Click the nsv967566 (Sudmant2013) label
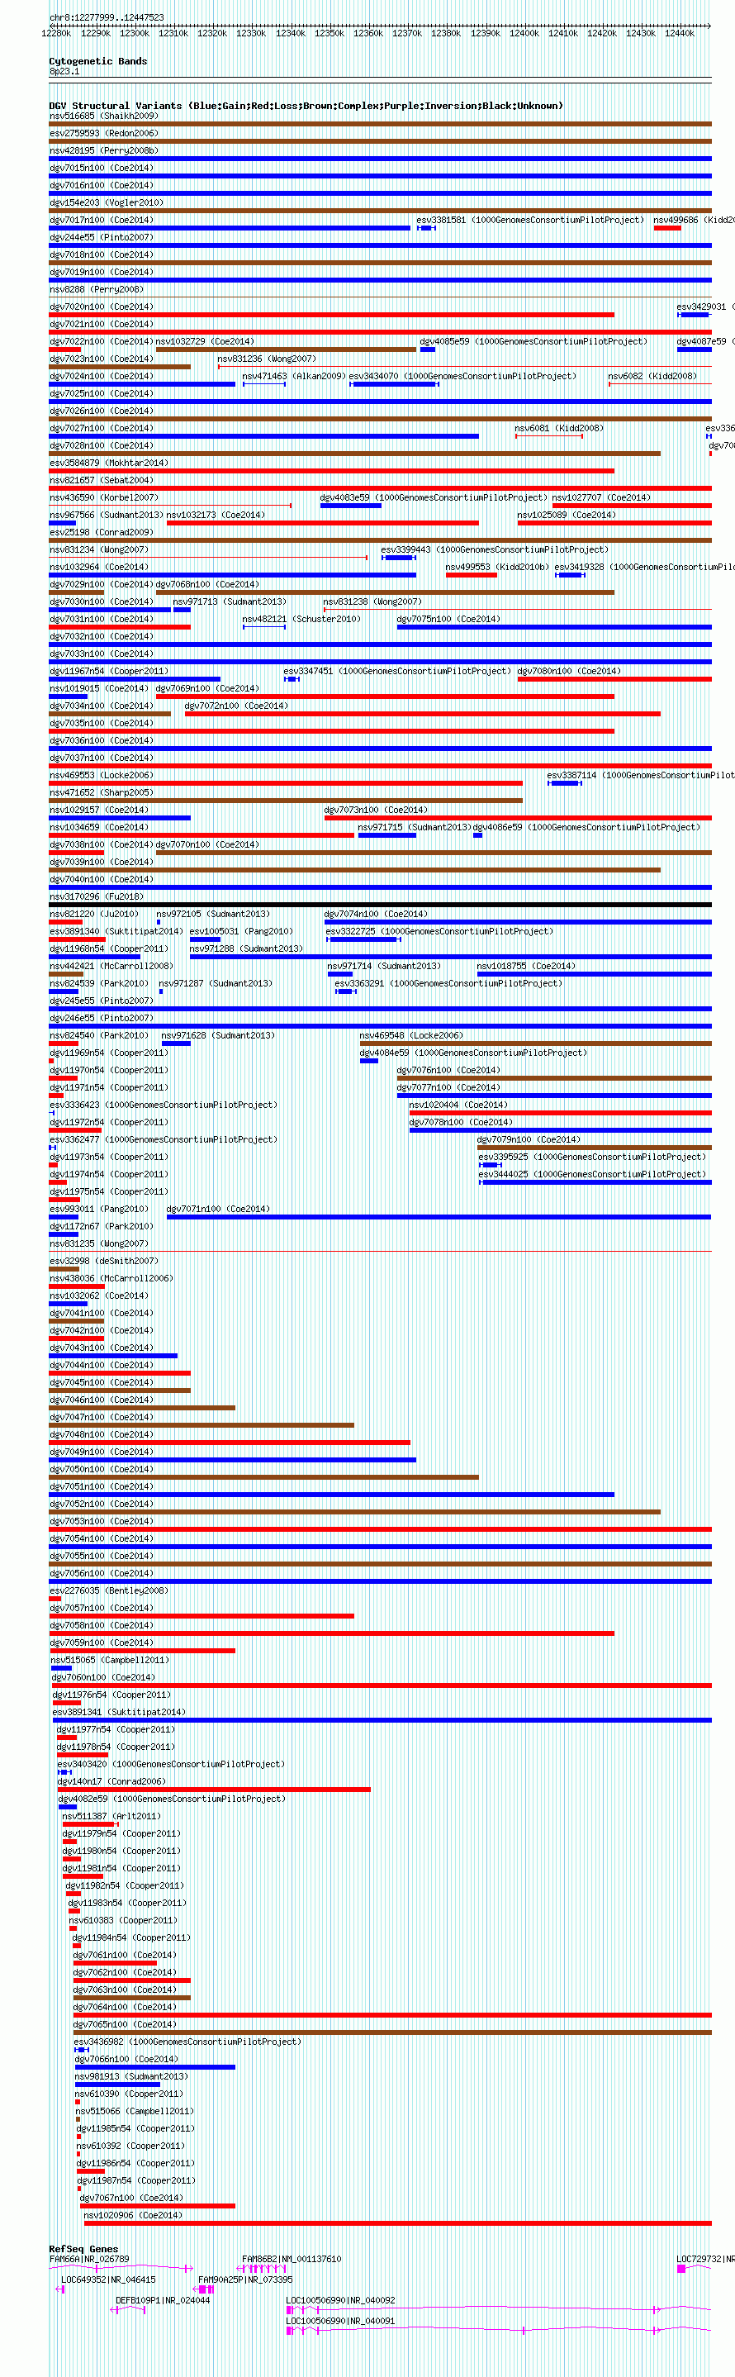Screen dimensions: 735x2377 106,515
